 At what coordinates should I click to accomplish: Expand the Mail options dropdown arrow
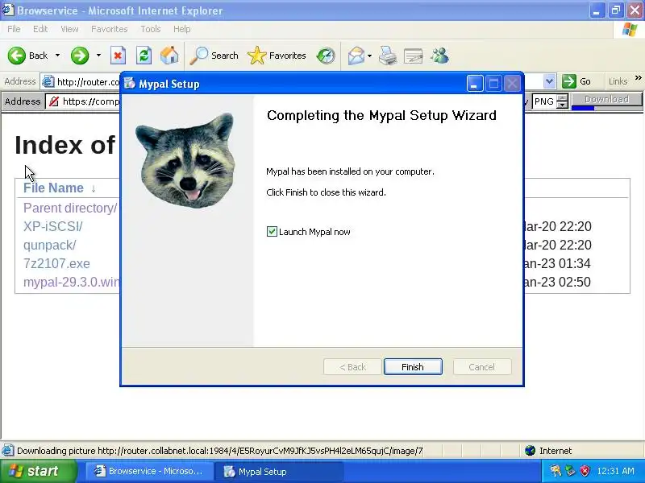point(369,56)
